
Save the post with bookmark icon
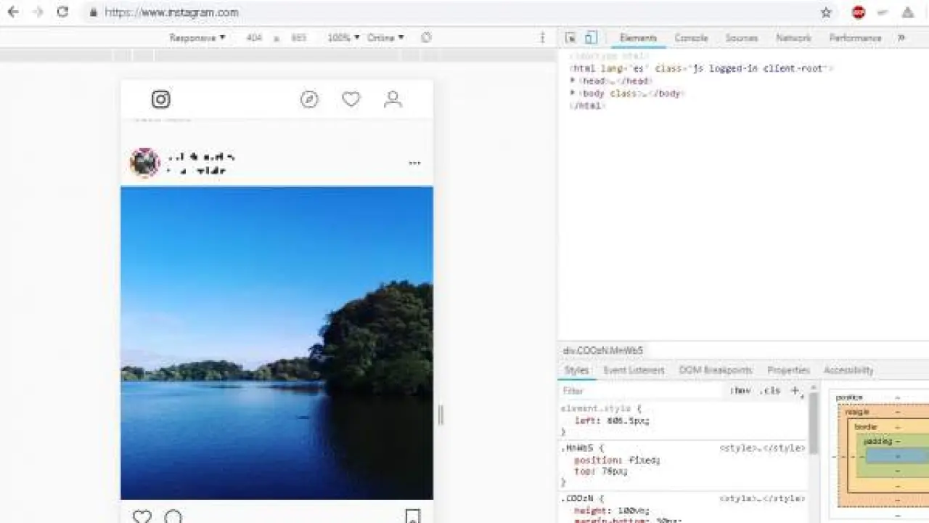click(412, 516)
